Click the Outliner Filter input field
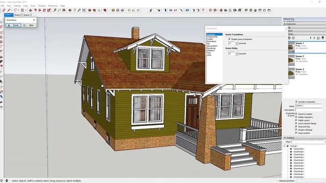This screenshot has height=183, width=326. tap(308, 142)
